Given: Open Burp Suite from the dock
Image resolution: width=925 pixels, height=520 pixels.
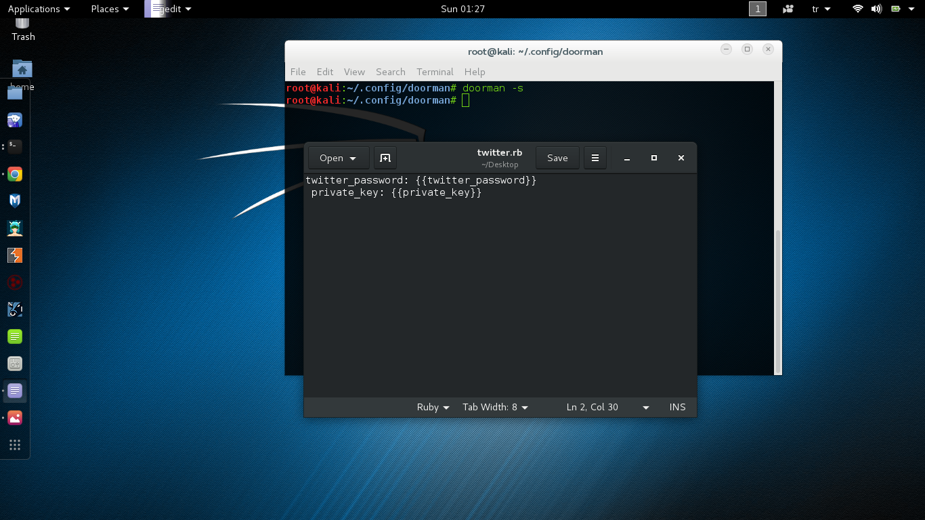Looking at the screenshot, I should pyautogui.click(x=15, y=255).
